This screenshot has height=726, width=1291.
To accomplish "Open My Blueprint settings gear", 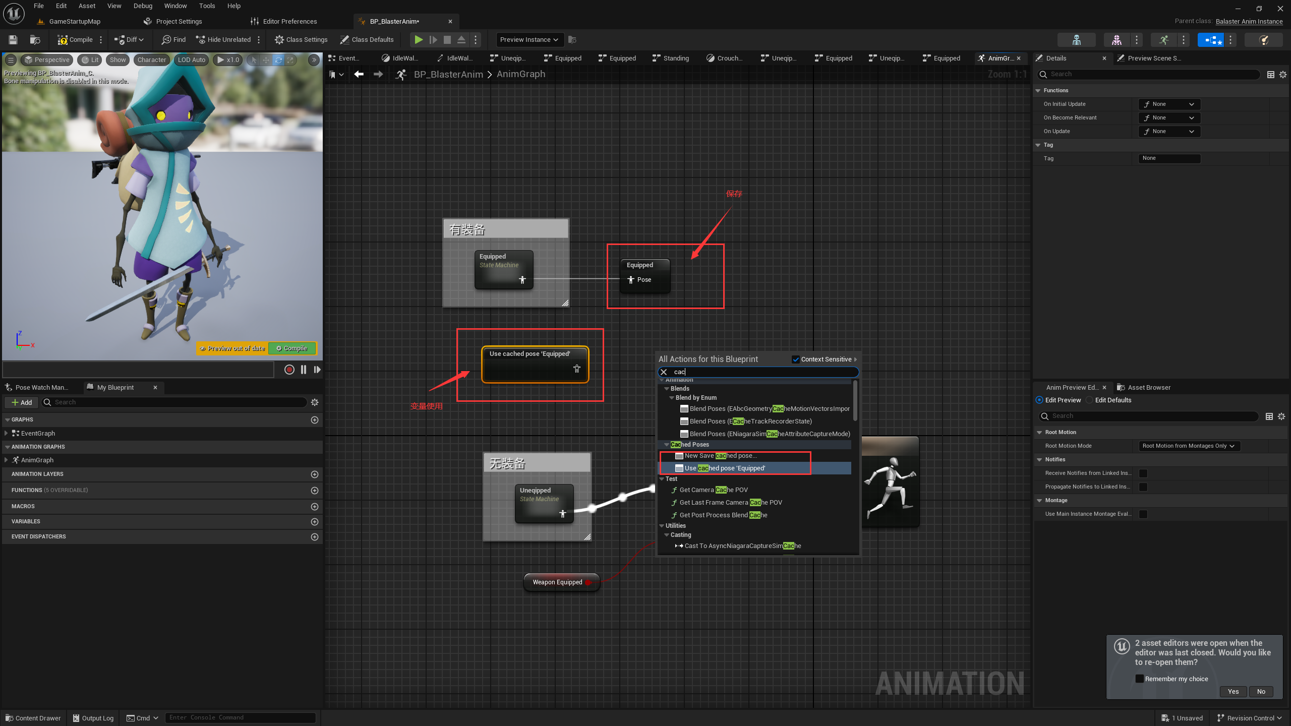I will coord(315,402).
